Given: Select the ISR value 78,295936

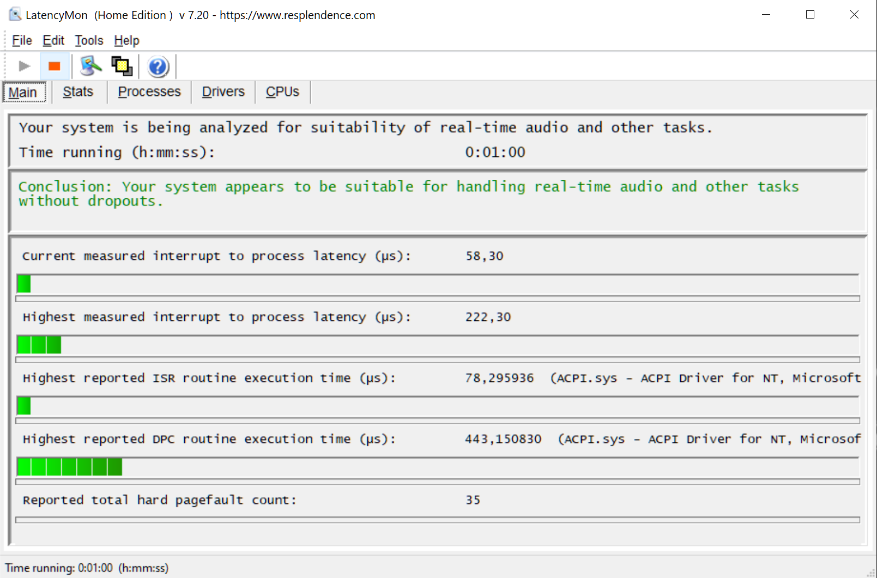Looking at the screenshot, I should point(499,378).
